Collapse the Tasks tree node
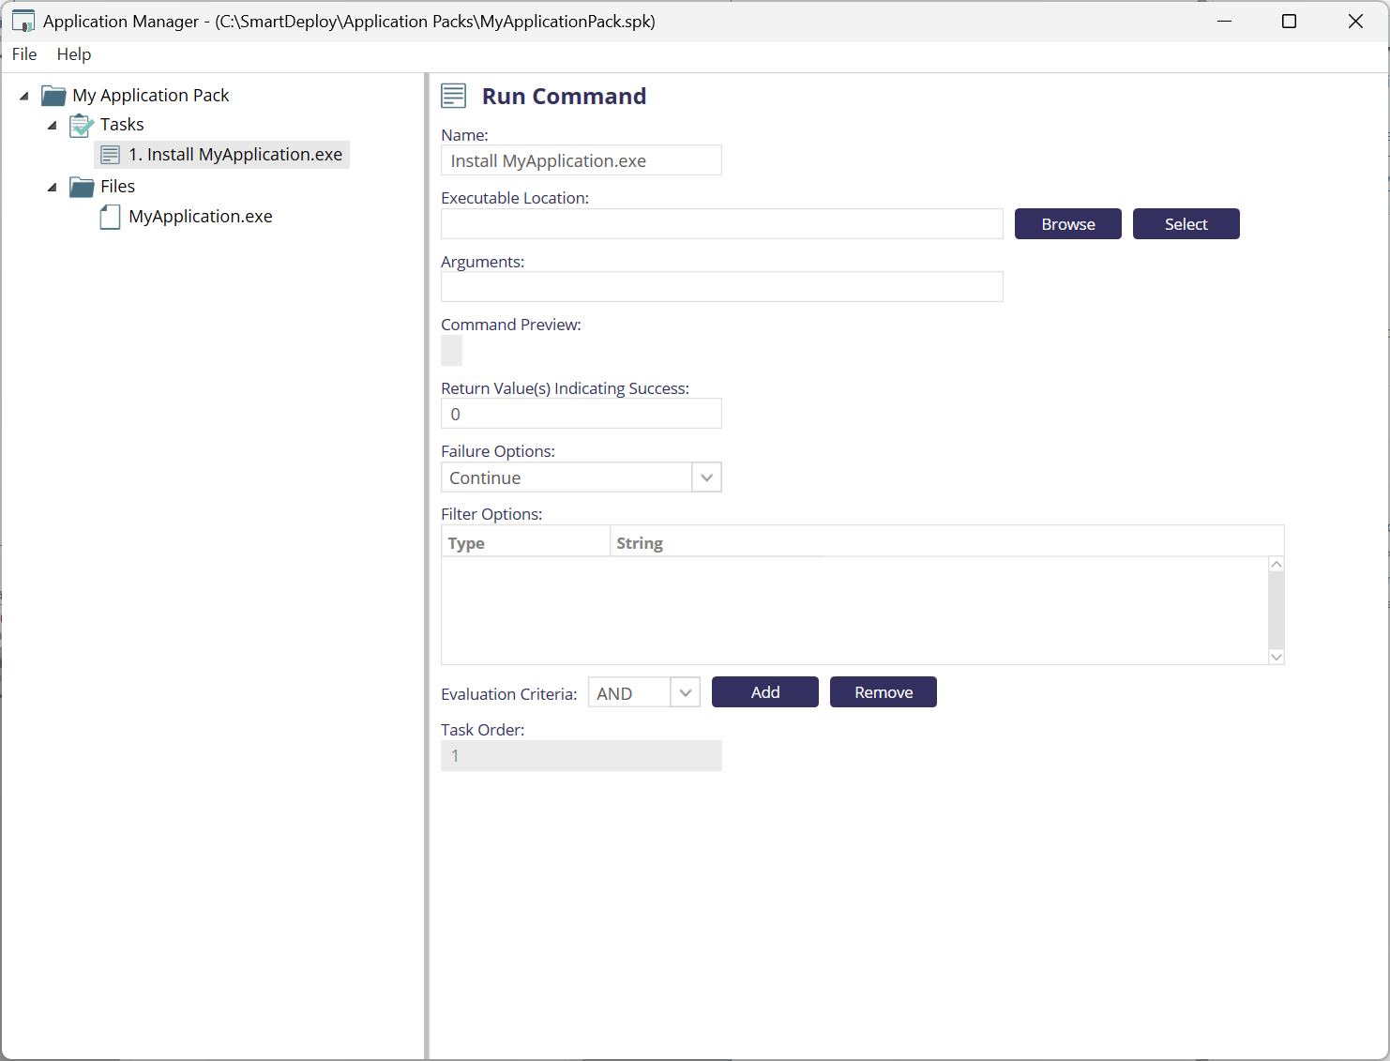This screenshot has width=1390, height=1061. pyautogui.click(x=53, y=125)
